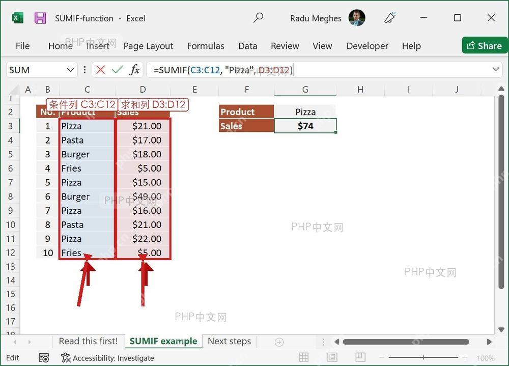Open the Review ribbon tab

(x=285, y=46)
